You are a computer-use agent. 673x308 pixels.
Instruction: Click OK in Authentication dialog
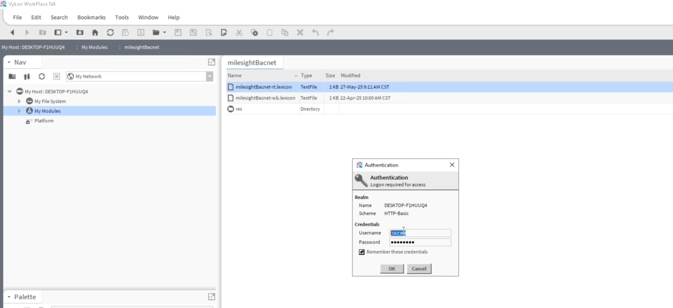point(392,269)
